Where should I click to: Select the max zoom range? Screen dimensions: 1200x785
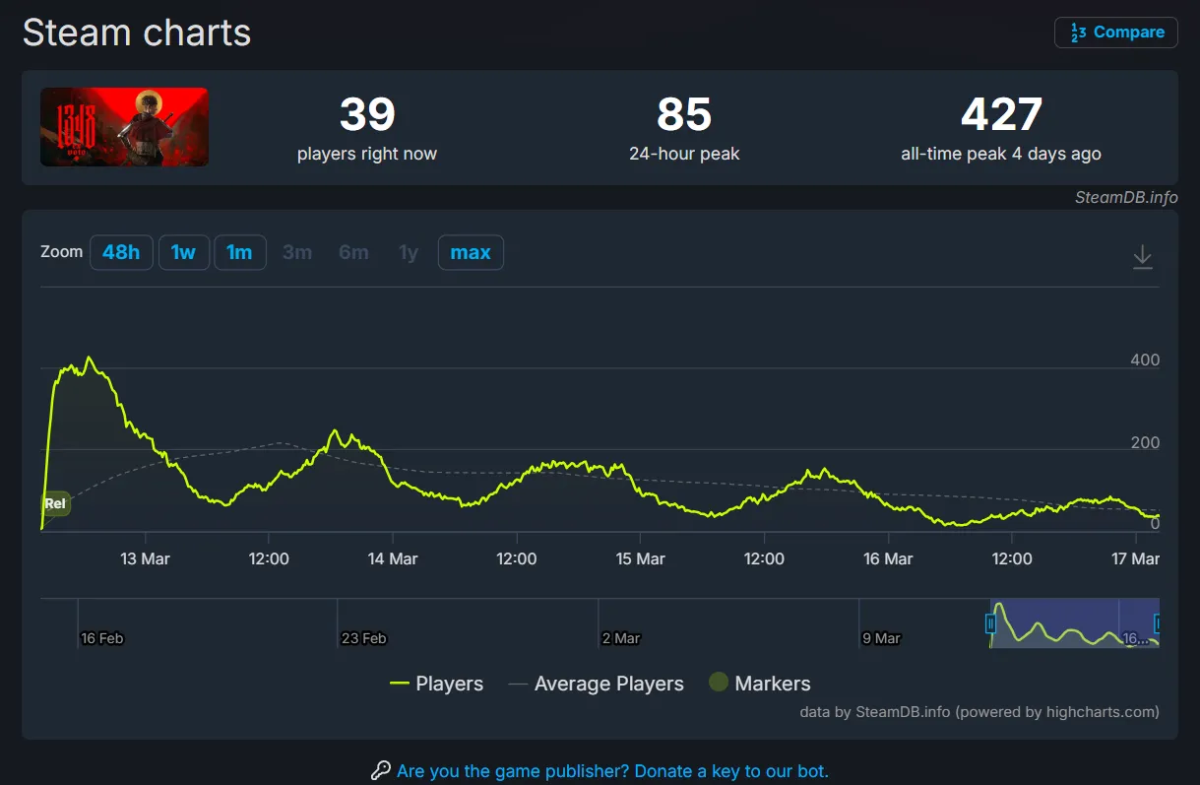471,252
